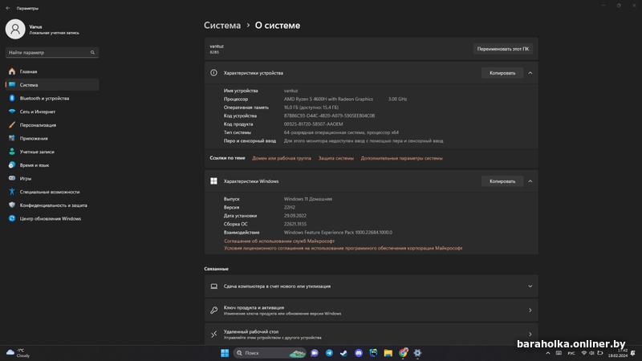Open Учетные записи section
Image resolution: width=642 pixels, height=361 pixels.
52,152
